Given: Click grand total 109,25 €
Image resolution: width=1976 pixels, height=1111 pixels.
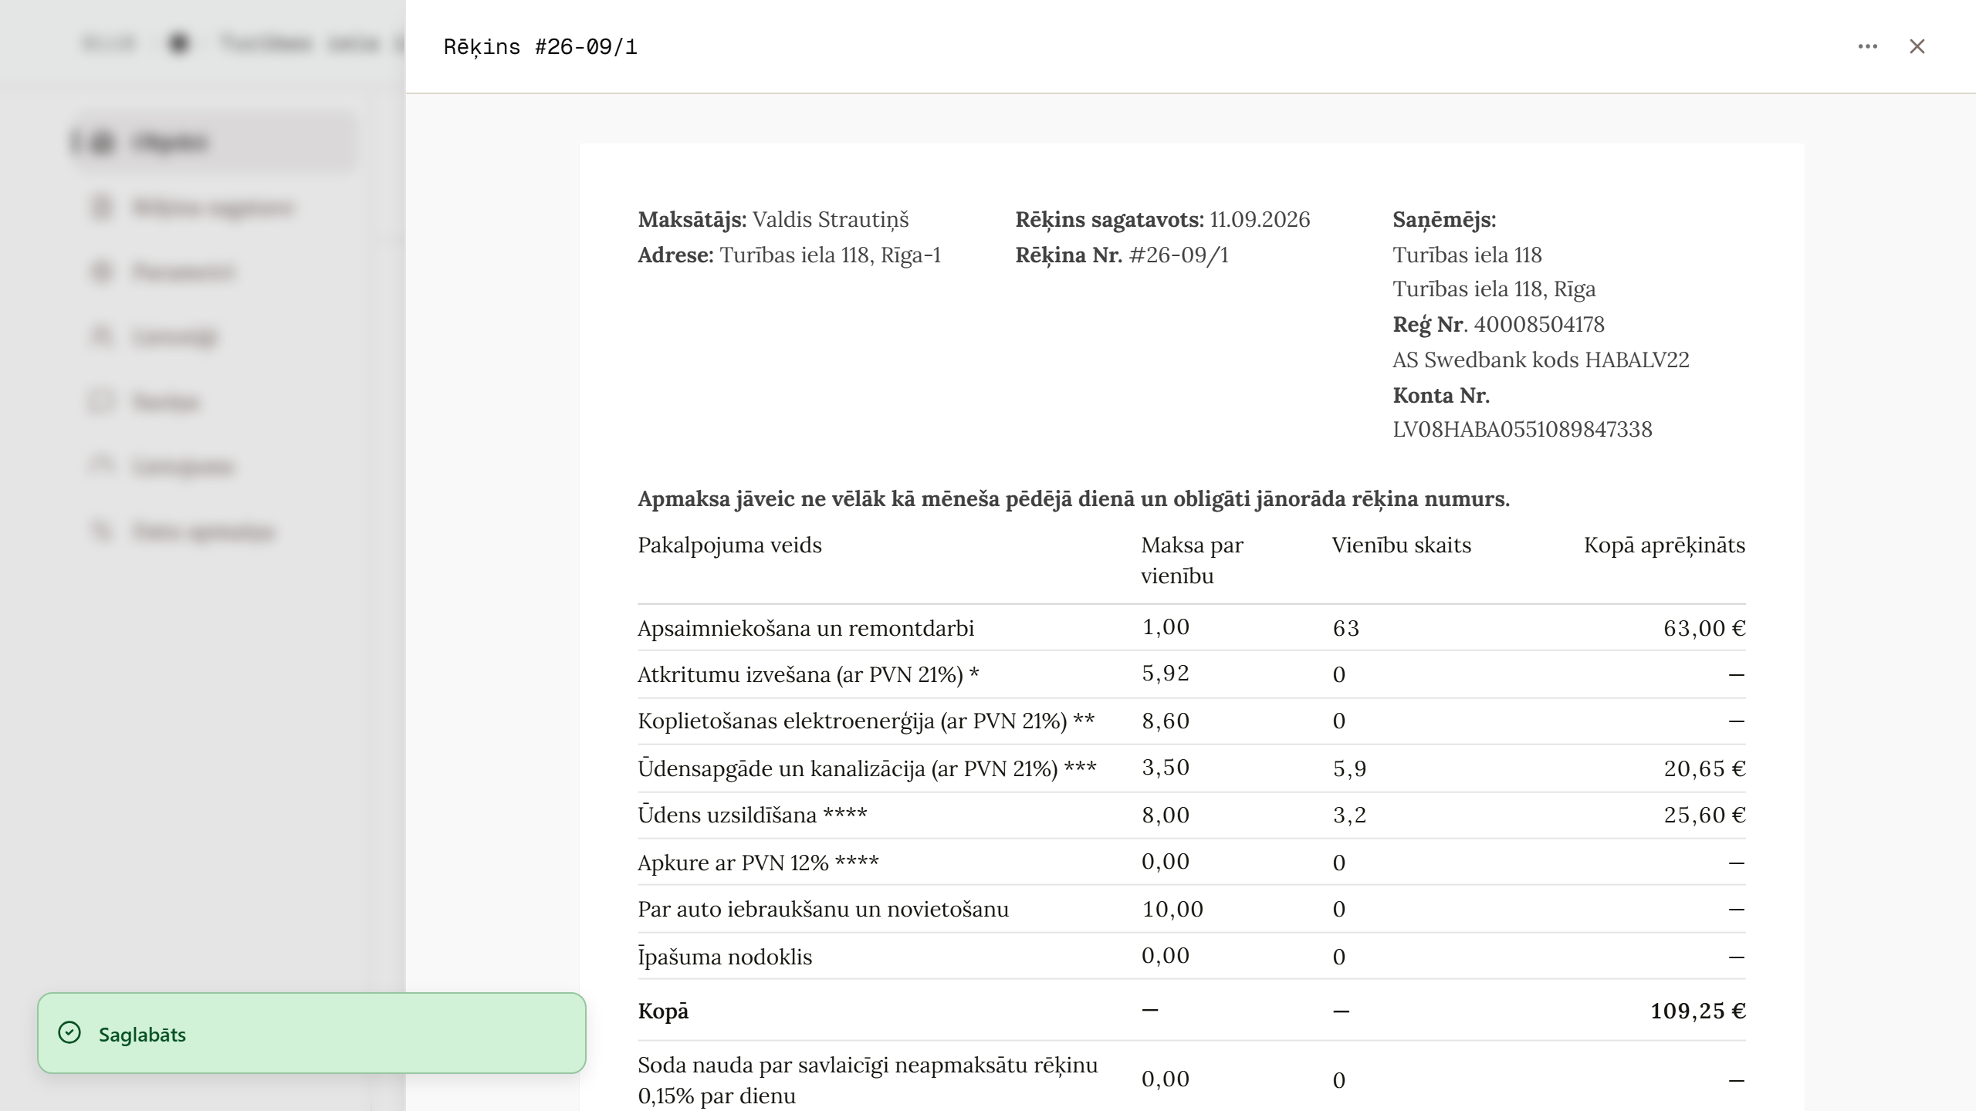Looking at the screenshot, I should tap(1698, 1011).
